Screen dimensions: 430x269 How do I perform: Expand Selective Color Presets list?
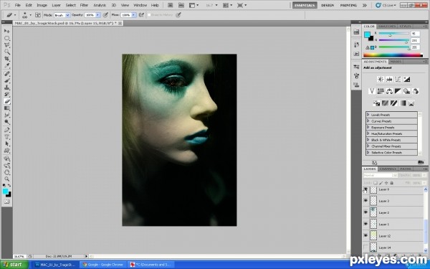pos(368,152)
